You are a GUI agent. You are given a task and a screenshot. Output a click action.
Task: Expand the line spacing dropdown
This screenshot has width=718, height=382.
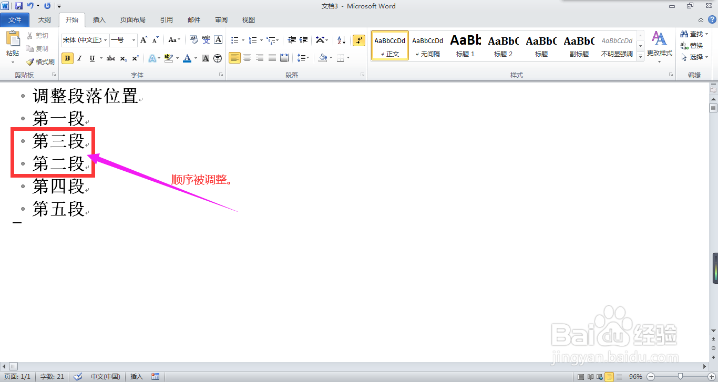(x=303, y=58)
